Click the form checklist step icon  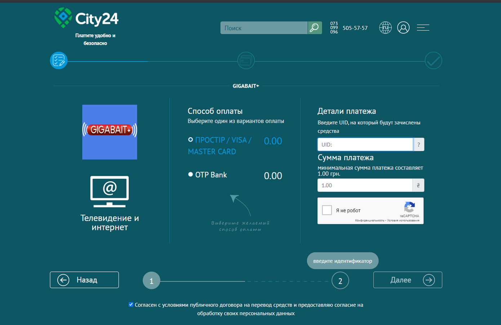click(59, 61)
